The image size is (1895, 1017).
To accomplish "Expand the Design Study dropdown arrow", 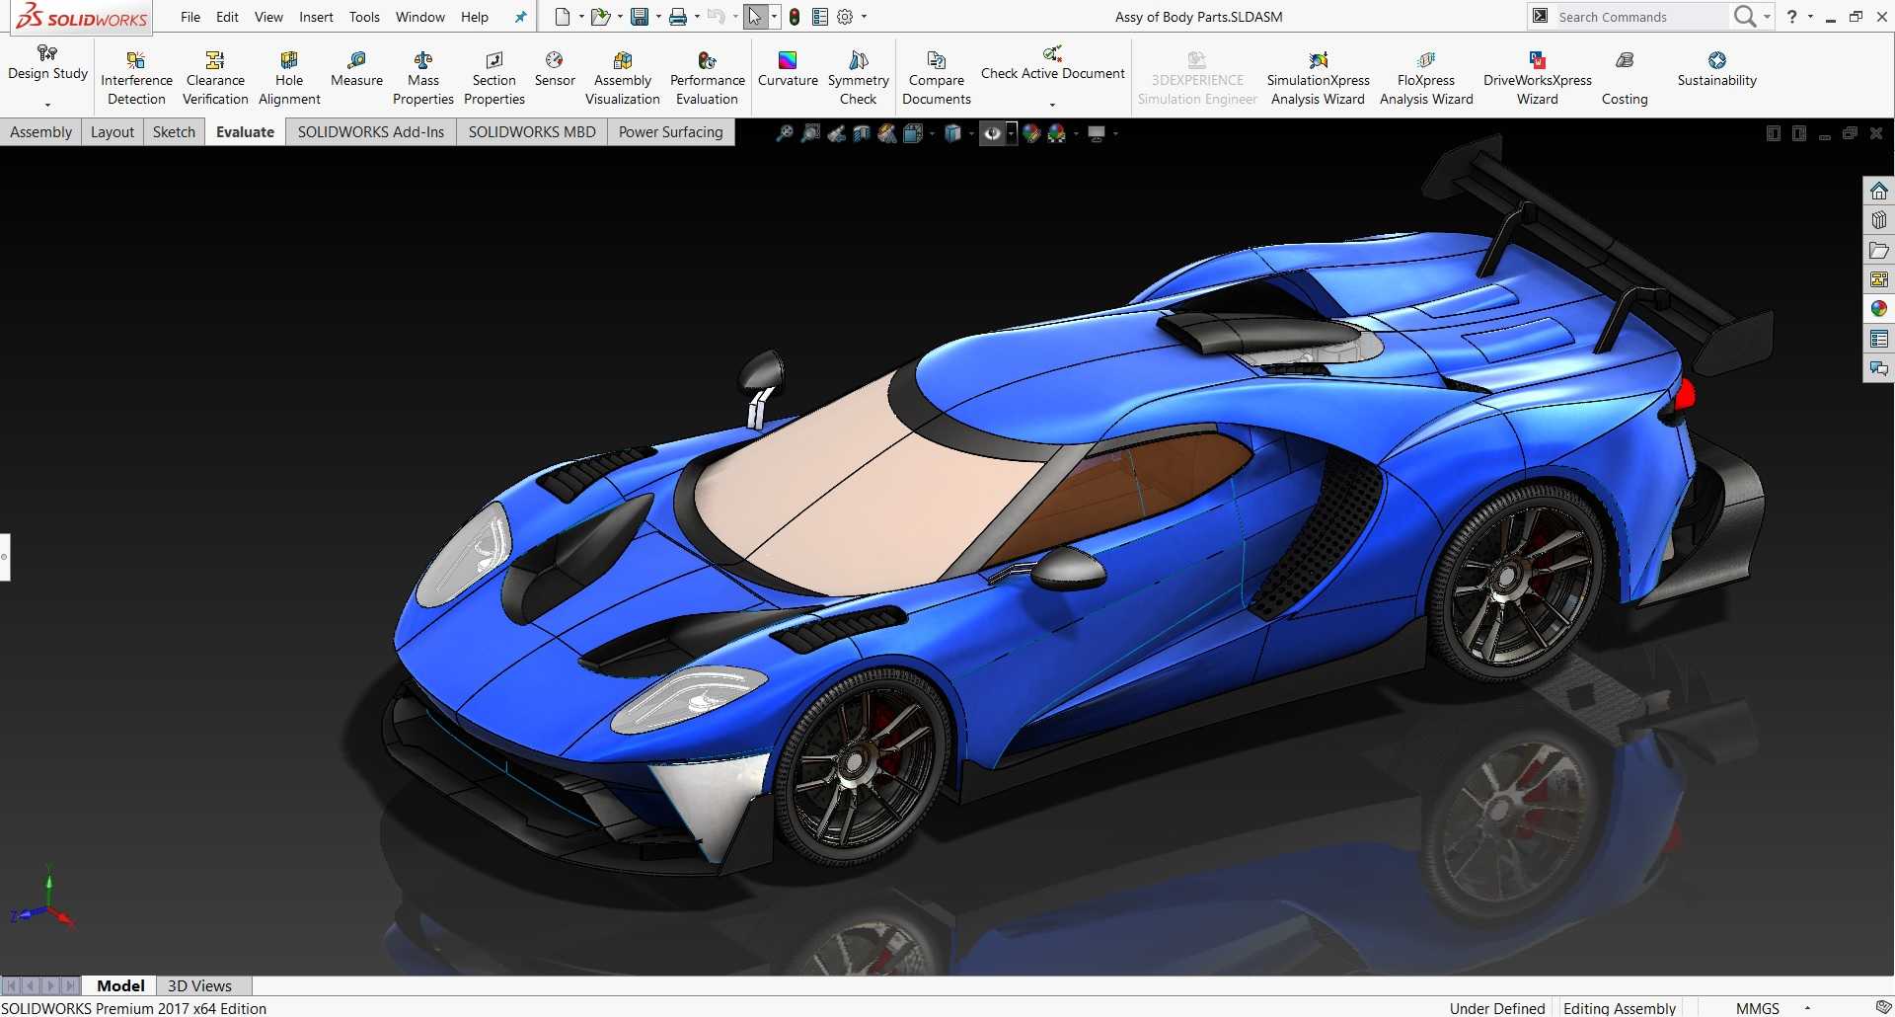I will (x=47, y=105).
